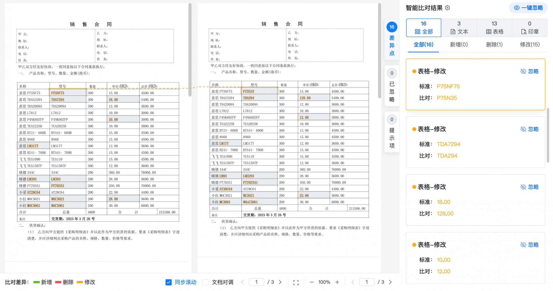Go to previous page in left document

(243, 282)
